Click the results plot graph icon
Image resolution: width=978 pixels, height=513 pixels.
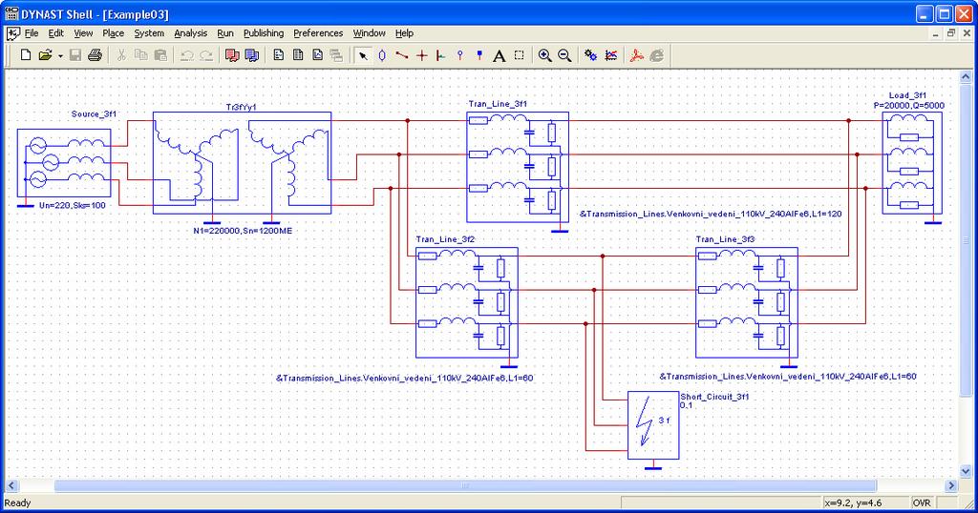[610, 55]
